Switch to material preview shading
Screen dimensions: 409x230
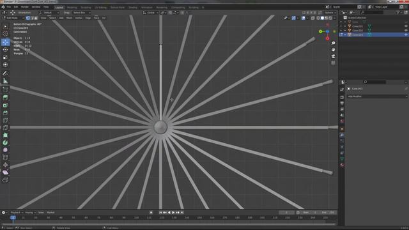(327, 18)
